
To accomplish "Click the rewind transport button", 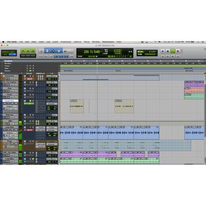I will click(167, 56).
